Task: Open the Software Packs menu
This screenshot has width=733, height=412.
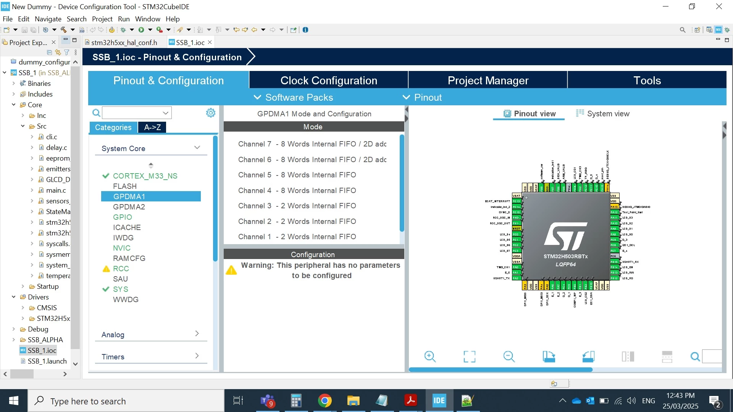Action: (294, 97)
